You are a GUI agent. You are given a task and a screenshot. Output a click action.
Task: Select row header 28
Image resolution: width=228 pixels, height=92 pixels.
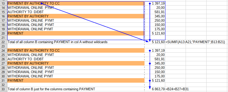click(4, 68)
